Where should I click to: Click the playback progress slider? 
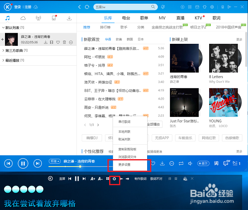(81, 167)
